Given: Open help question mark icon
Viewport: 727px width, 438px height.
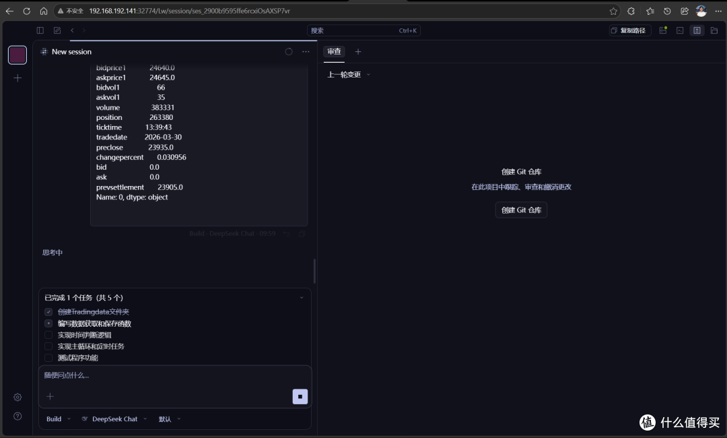Looking at the screenshot, I should (x=18, y=416).
